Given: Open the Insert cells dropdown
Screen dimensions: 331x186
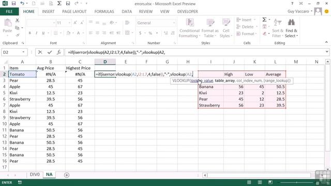Looking at the screenshot, I should click(254, 20).
